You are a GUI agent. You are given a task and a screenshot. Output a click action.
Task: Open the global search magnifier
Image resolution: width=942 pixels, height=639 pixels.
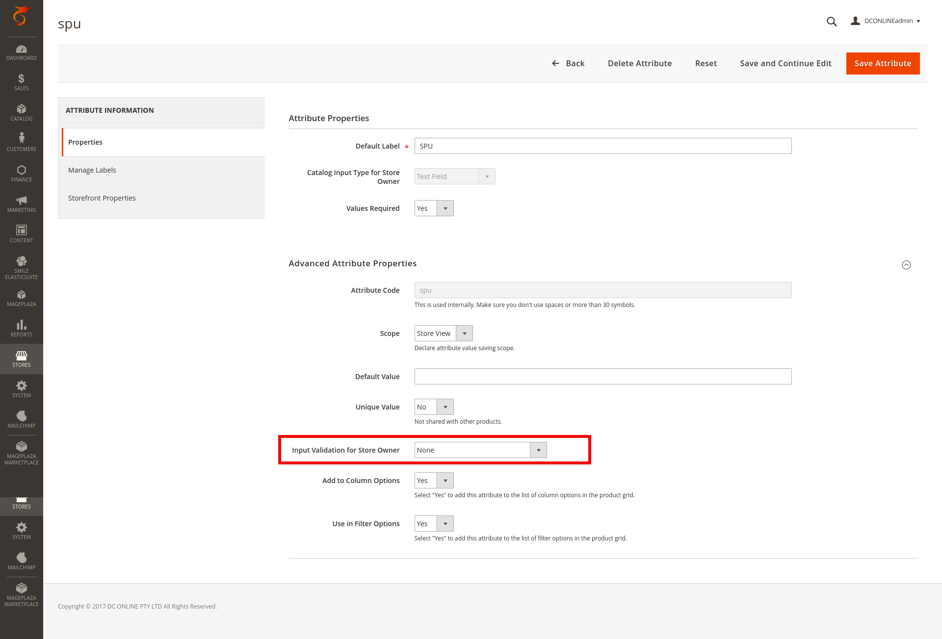[831, 22]
